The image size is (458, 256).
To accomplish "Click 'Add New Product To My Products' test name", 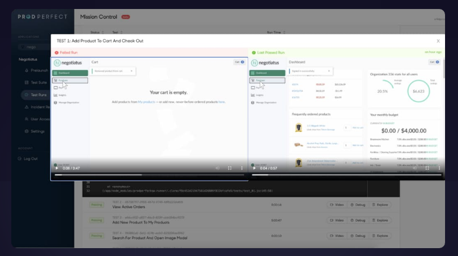I will (141, 222).
